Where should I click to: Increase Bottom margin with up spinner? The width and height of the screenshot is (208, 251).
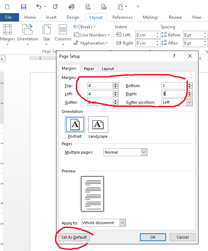[190, 84]
